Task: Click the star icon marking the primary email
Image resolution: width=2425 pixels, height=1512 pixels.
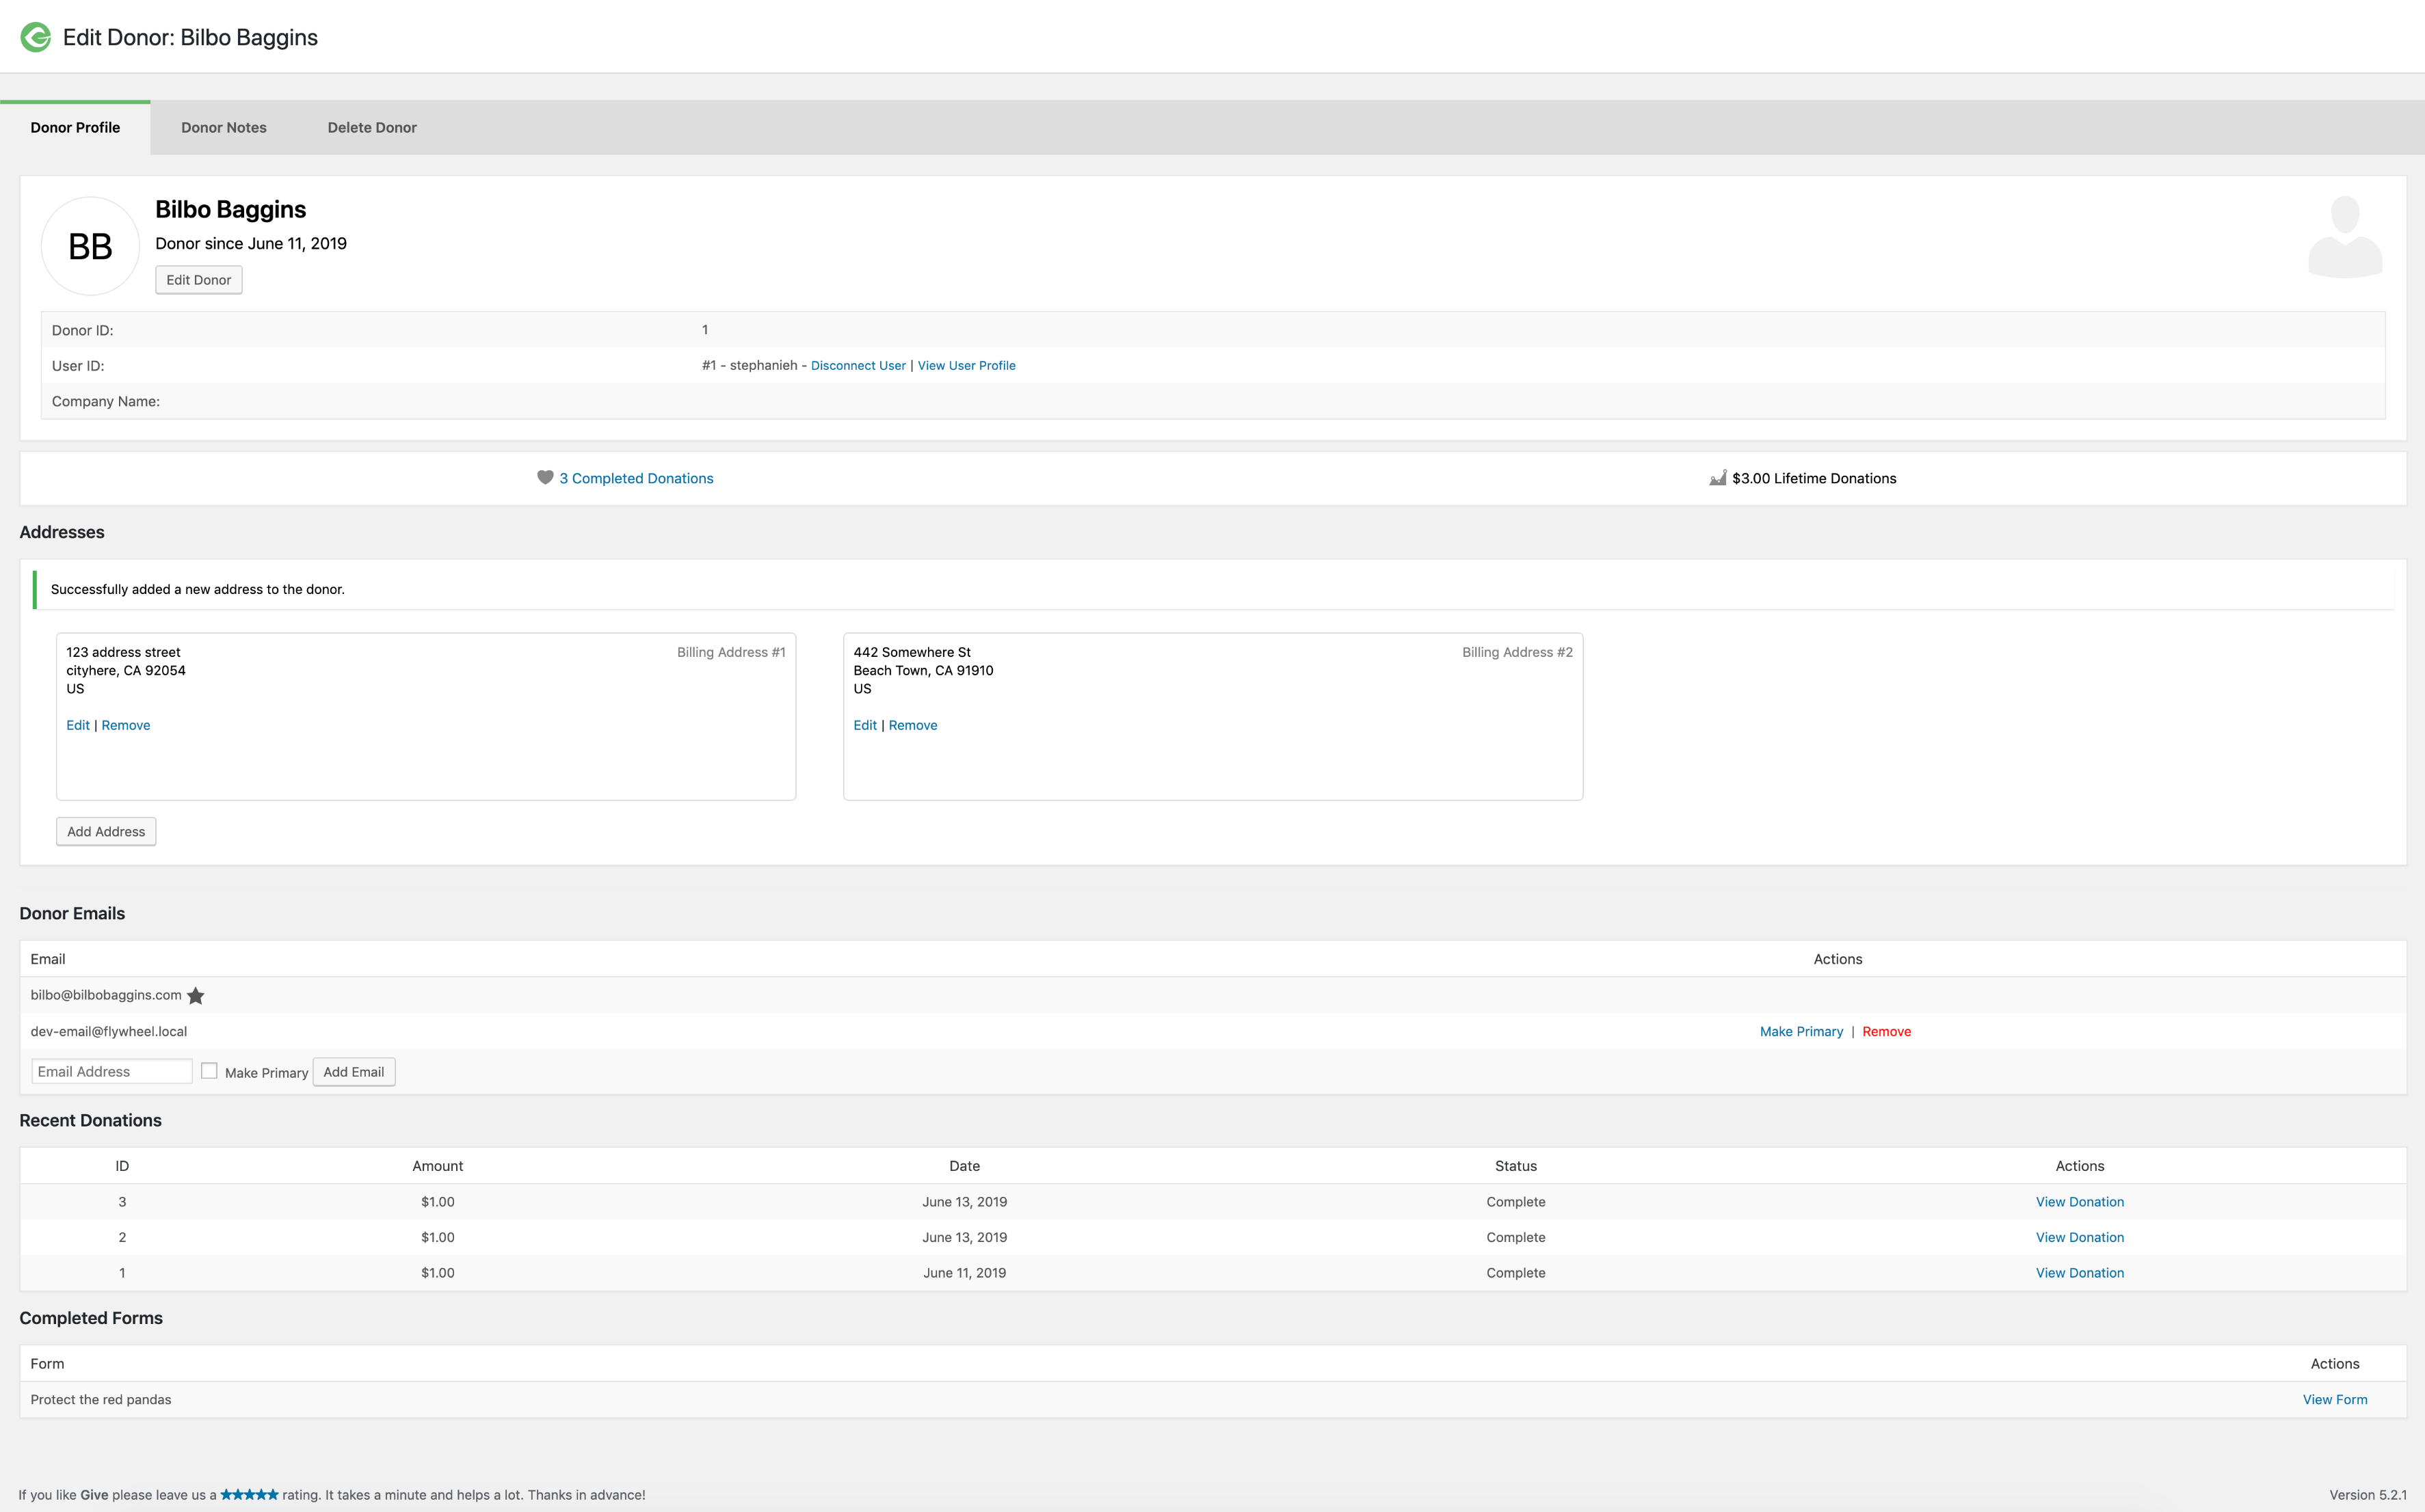Action: tap(196, 996)
